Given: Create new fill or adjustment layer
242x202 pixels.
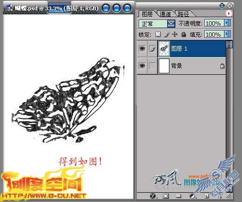Looking at the screenshot, I should point(193,196).
